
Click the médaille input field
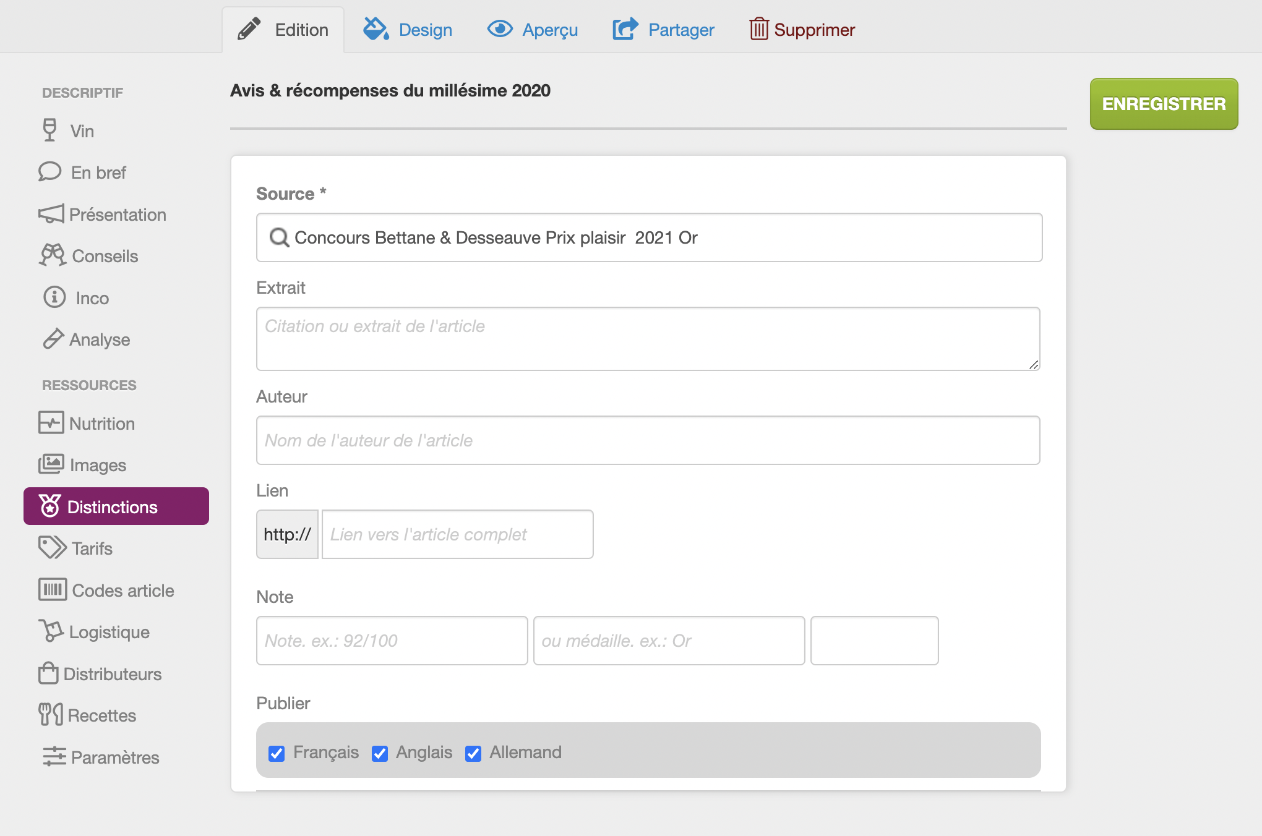pyautogui.click(x=669, y=641)
